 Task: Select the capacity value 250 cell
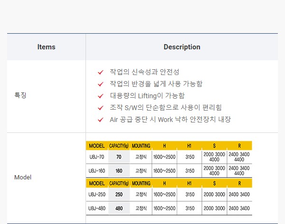click(x=119, y=194)
